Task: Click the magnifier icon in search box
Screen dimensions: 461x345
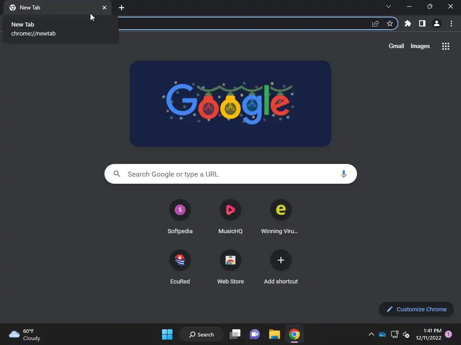Action: (117, 174)
